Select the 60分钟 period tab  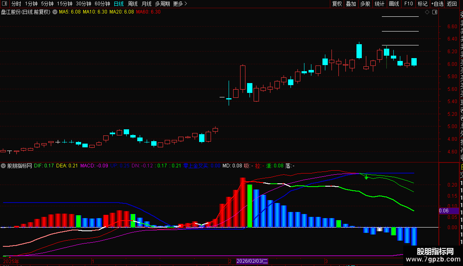[x=102, y=4]
